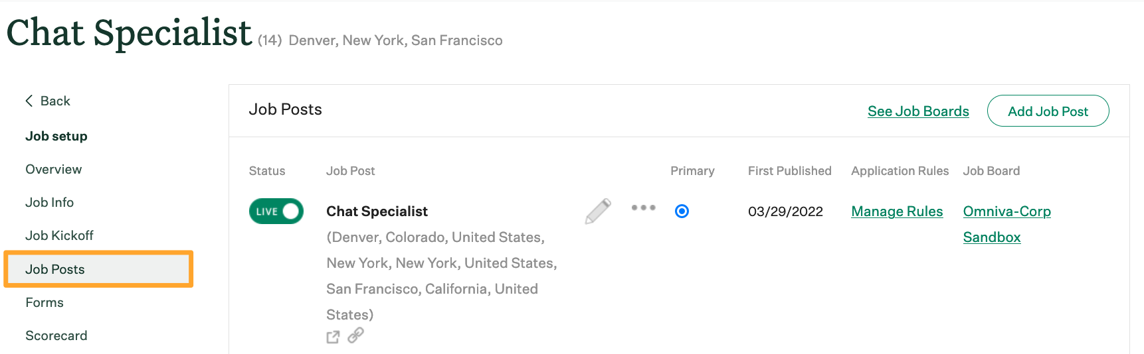Screen dimensions: 1144x354
Task: Open the three-dot more options menu
Action: click(x=643, y=207)
